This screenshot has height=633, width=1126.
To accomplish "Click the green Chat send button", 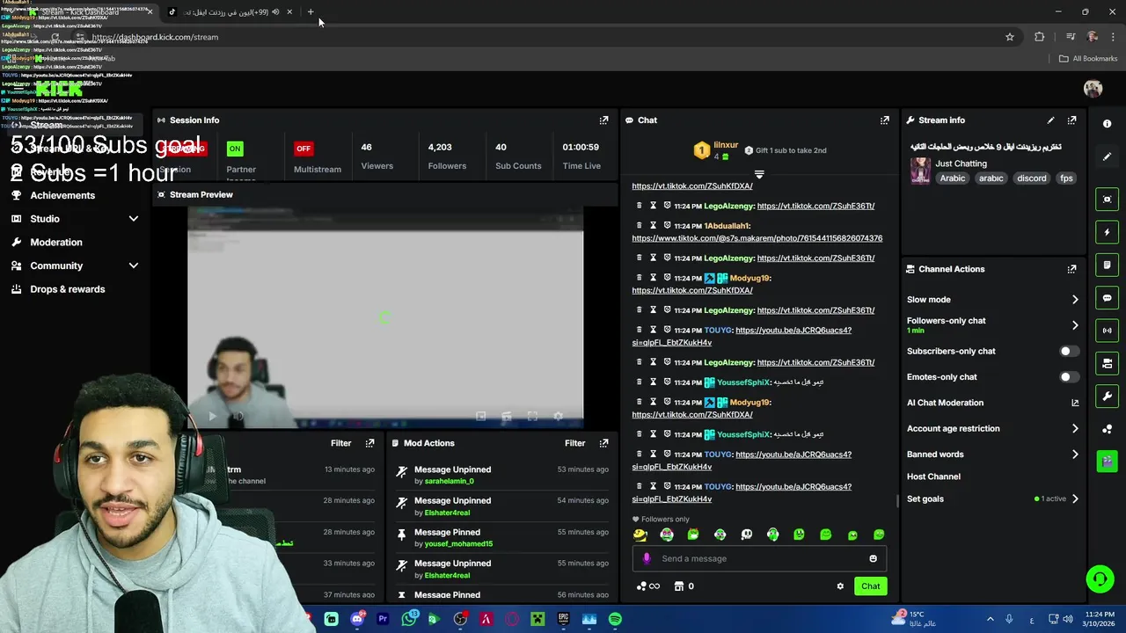I will (870, 586).
